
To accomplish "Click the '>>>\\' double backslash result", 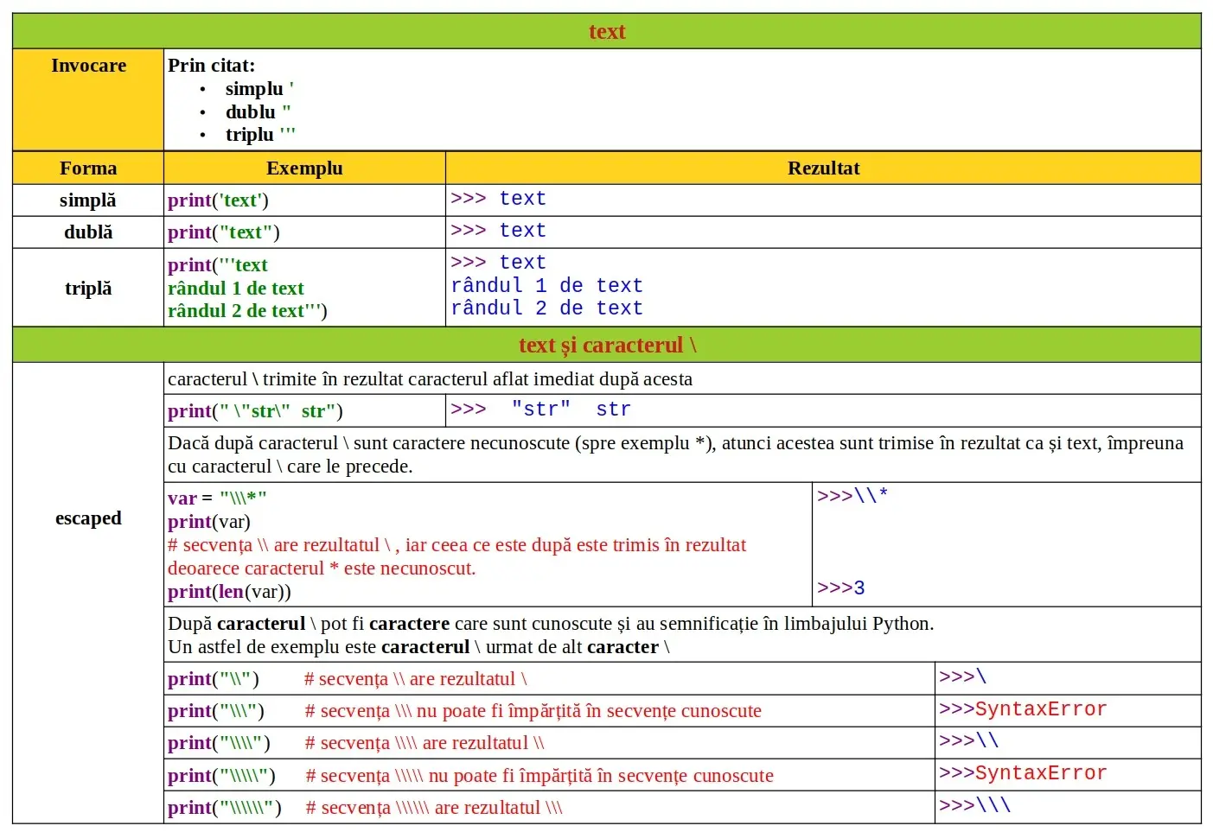I will (968, 741).
